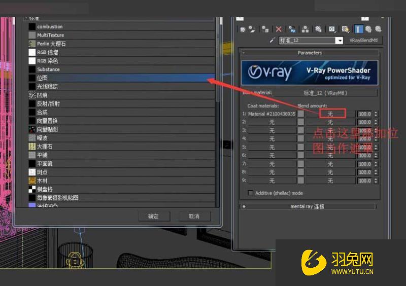Click the 取消 cancel button

pyautogui.click(x=194, y=216)
